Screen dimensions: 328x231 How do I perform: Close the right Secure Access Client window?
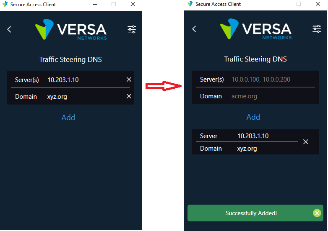(318, 4)
